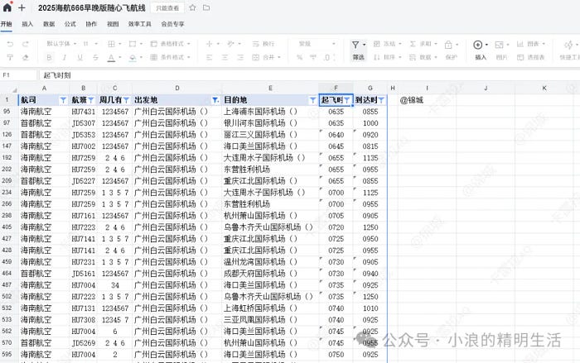
Task: Redo the last action
Action: pyautogui.click(x=25, y=44)
